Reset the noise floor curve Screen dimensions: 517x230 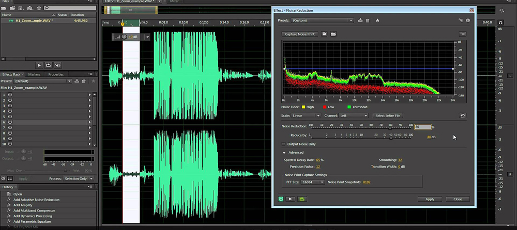click(x=463, y=116)
